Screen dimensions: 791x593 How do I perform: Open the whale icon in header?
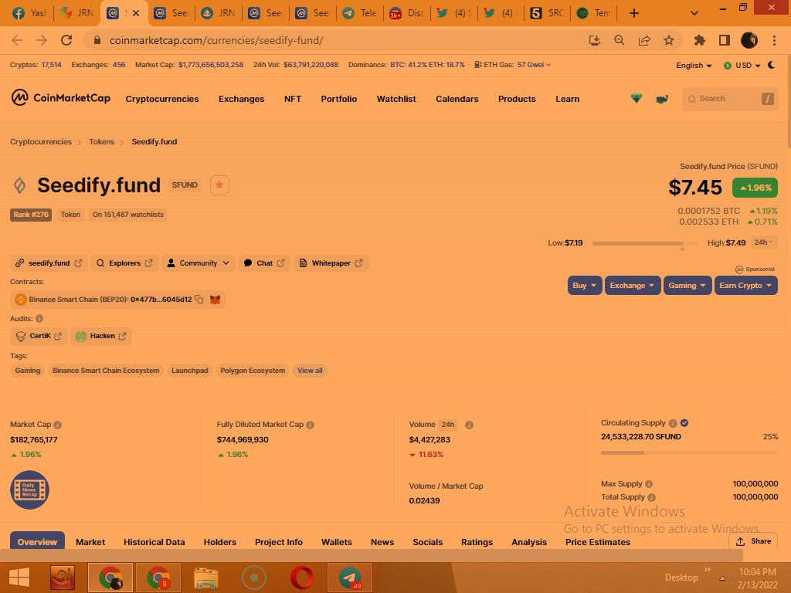tap(662, 99)
